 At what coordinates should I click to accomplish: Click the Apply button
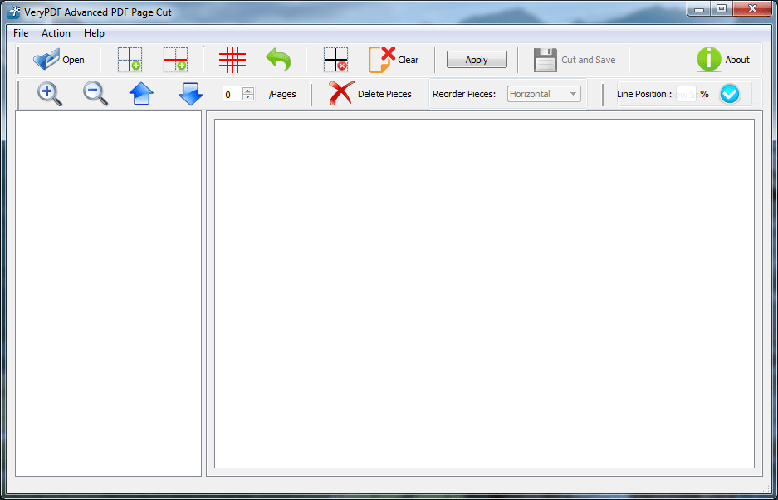pos(477,60)
